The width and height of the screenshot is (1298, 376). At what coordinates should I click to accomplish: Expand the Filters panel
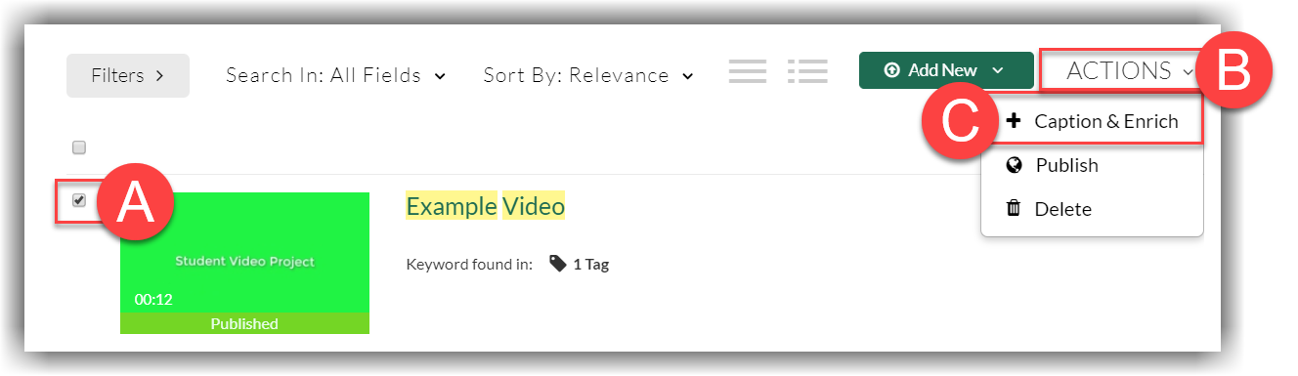128,75
